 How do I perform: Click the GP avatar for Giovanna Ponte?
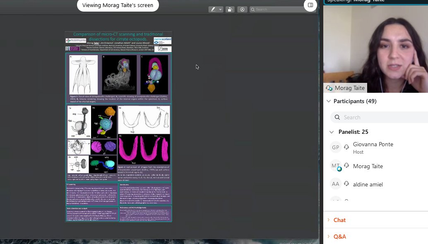tap(335, 147)
